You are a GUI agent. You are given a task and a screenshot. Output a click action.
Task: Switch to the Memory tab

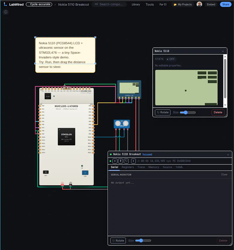154,167
